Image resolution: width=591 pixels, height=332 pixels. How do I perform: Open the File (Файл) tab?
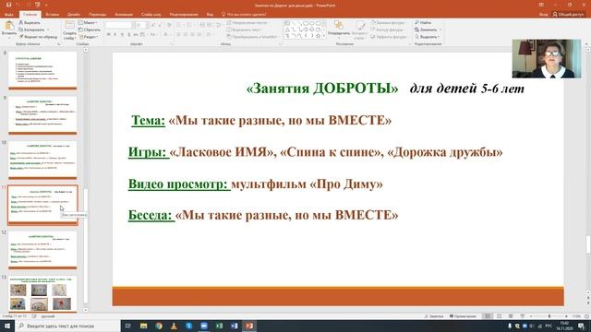coord(8,15)
